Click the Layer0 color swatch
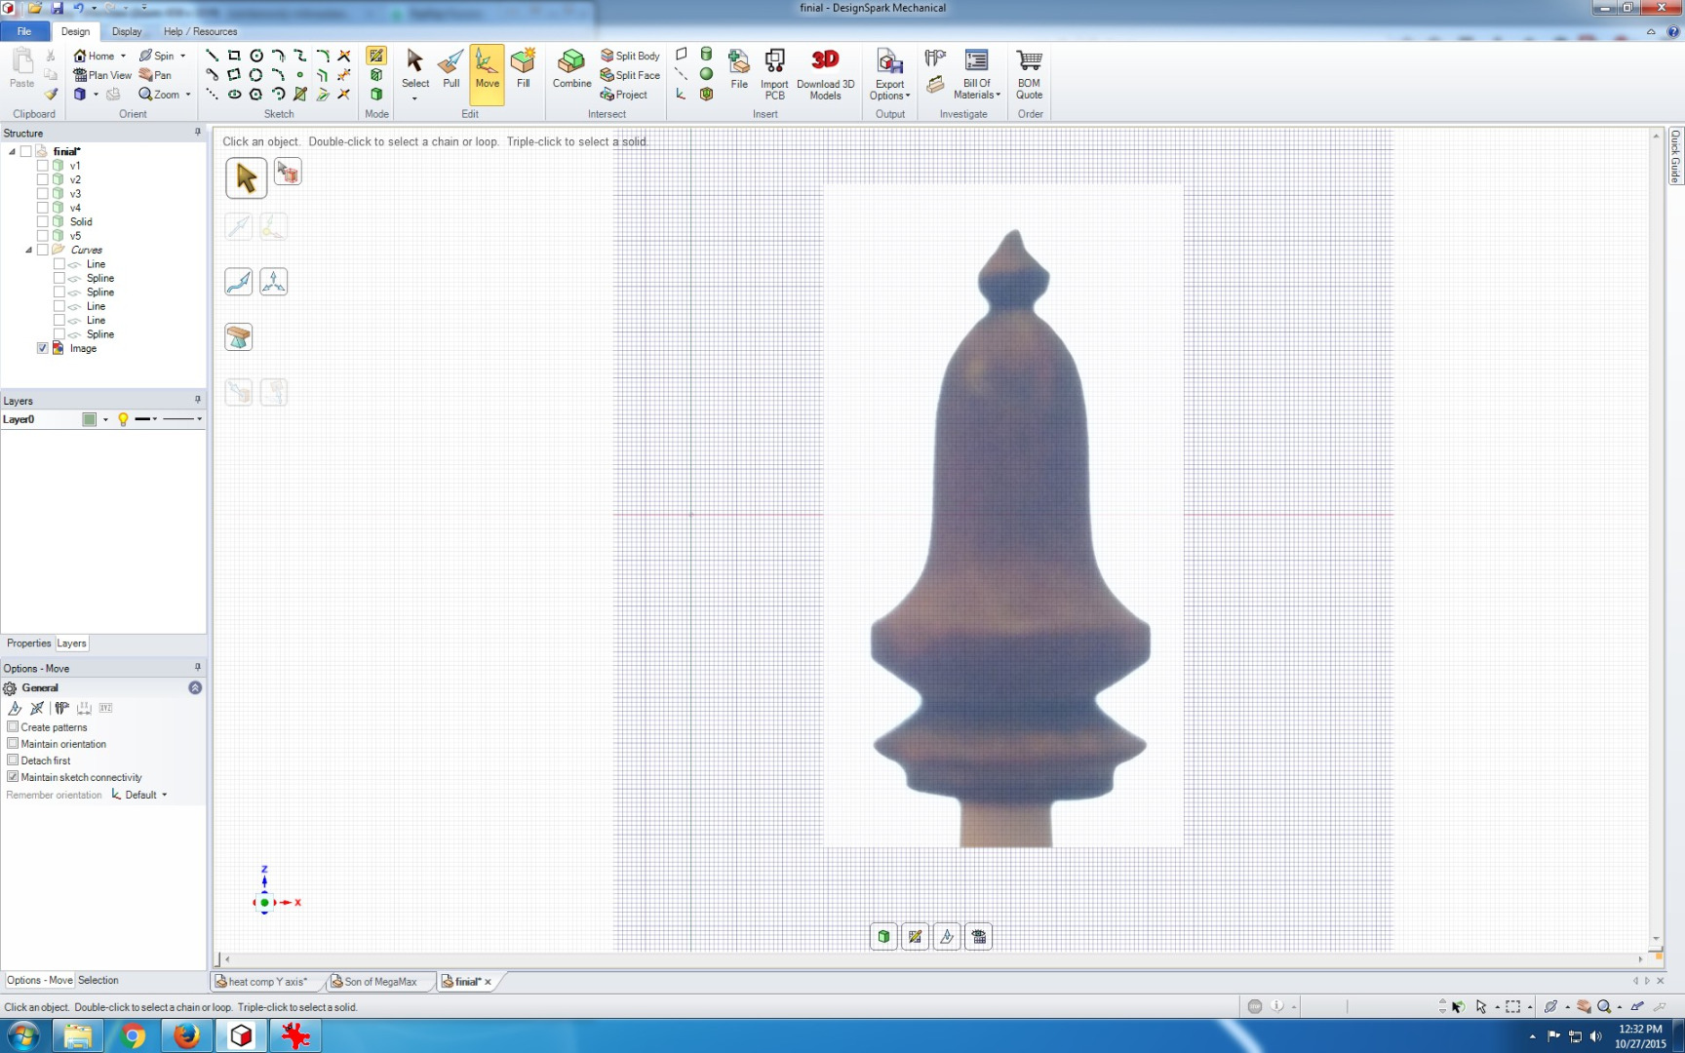The image size is (1685, 1053). pos(89,419)
